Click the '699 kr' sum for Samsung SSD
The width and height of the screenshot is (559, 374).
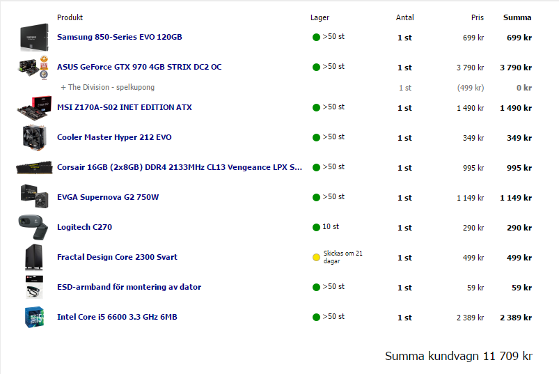coord(519,38)
